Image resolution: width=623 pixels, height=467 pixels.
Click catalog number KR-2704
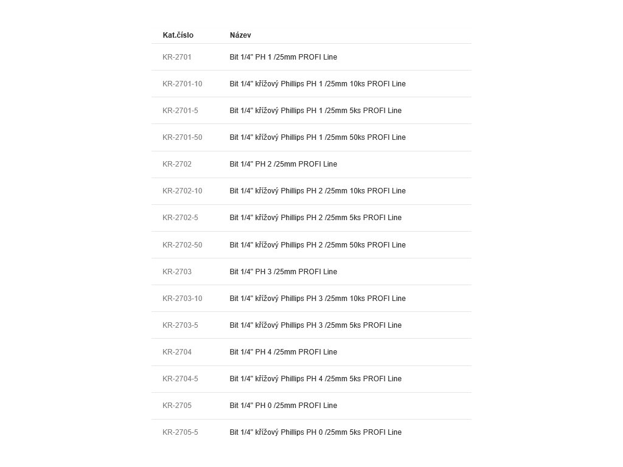click(x=177, y=352)
